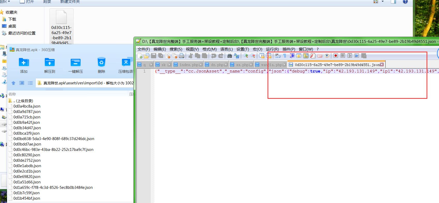Click the Start Recording macro red dot
The width and height of the screenshot is (439, 203).
coord(336,56)
